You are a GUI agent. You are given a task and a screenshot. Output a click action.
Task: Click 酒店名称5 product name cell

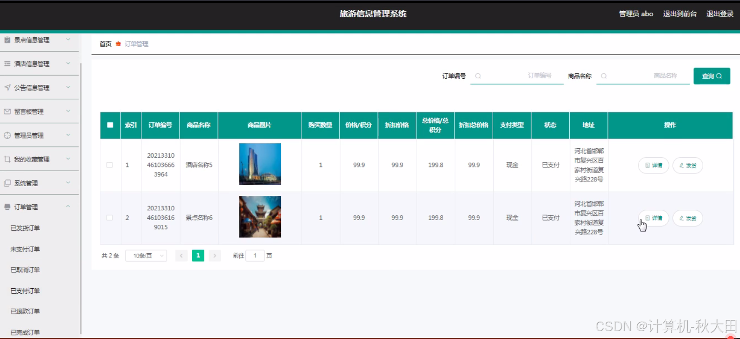pyautogui.click(x=199, y=165)
